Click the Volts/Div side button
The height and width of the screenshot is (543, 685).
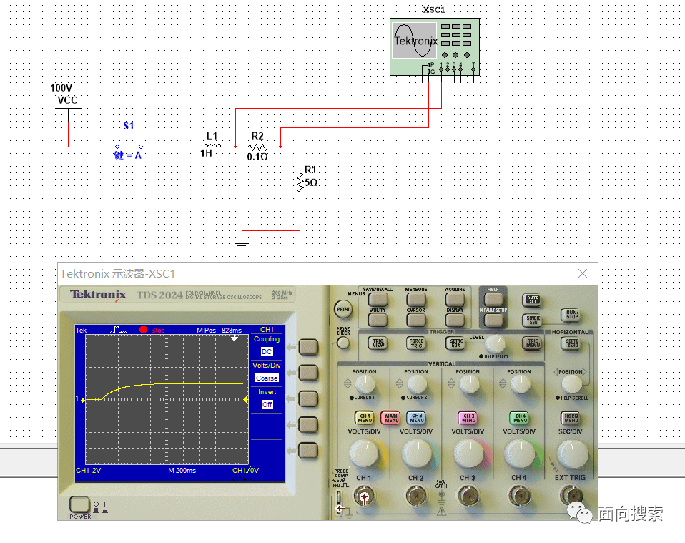tap(308, 373)
